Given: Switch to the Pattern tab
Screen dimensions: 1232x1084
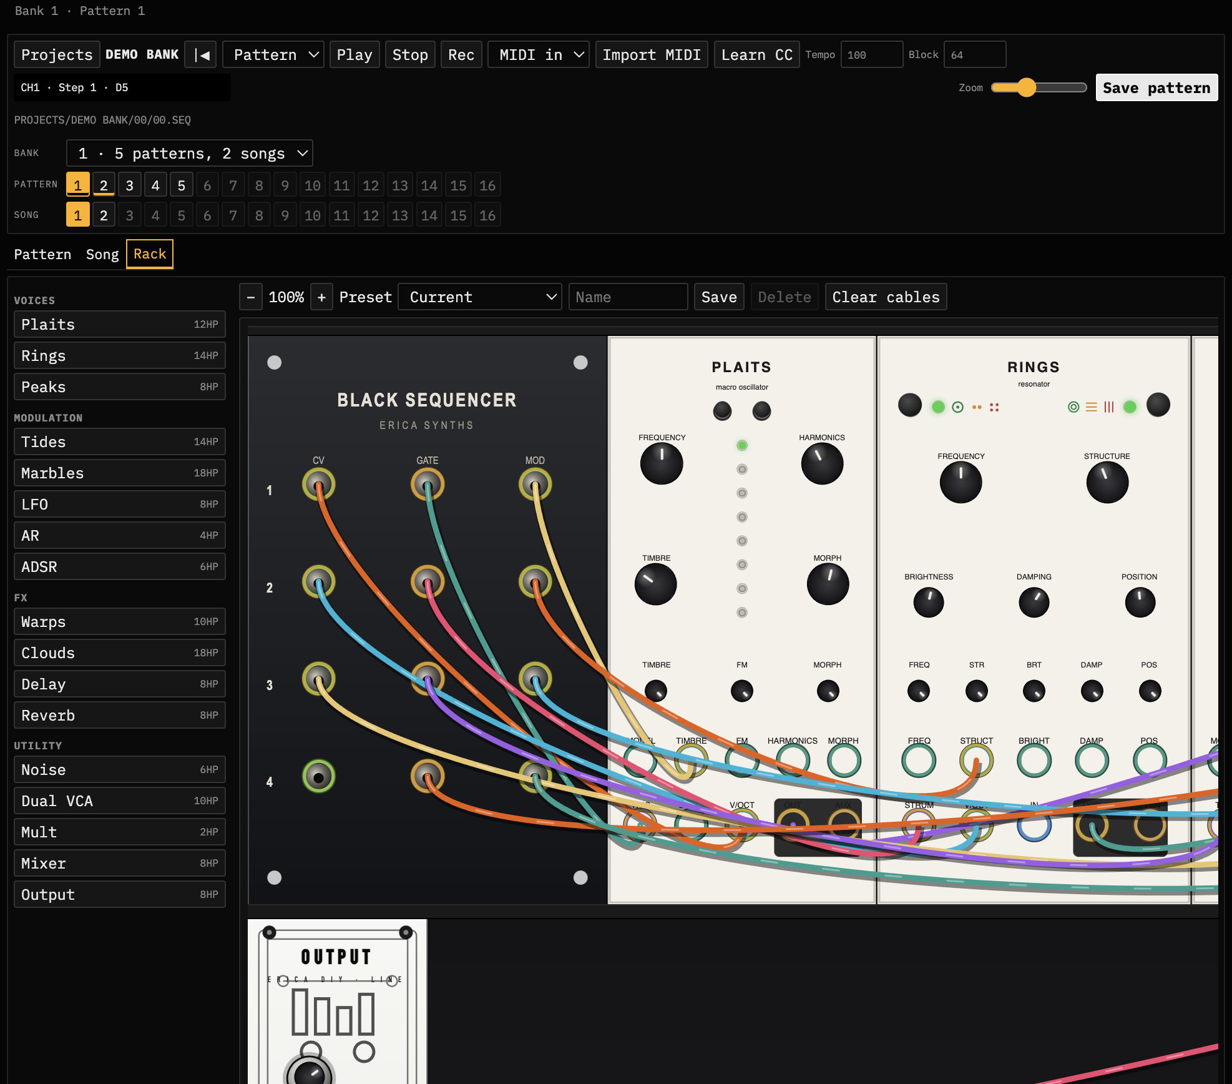Looking at the screenshot, I should 42,255.
